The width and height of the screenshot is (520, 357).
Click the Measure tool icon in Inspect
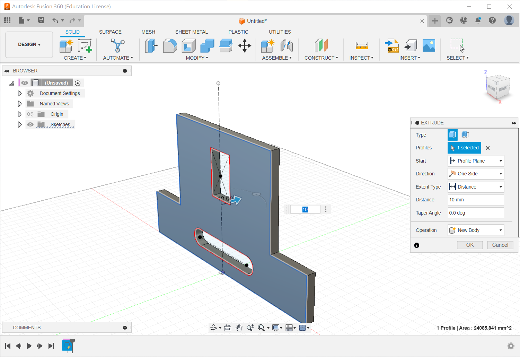[x=361, y=46]
